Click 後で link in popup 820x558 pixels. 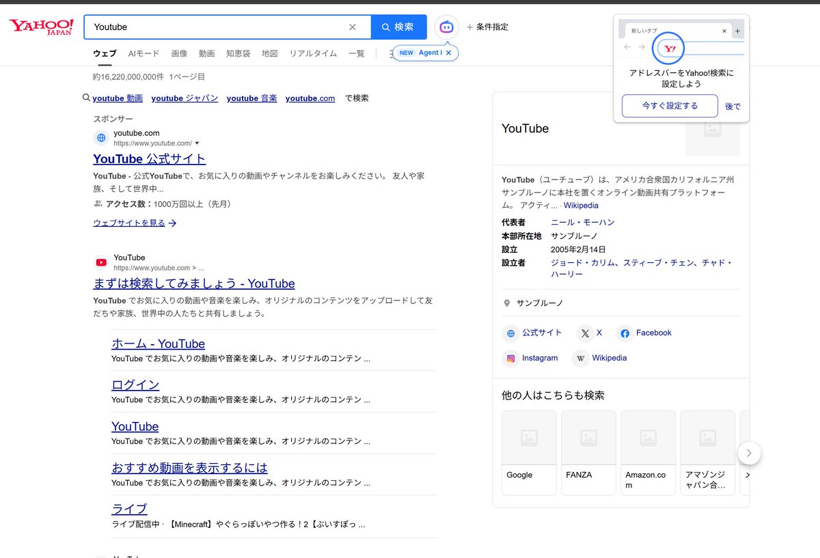733,107
